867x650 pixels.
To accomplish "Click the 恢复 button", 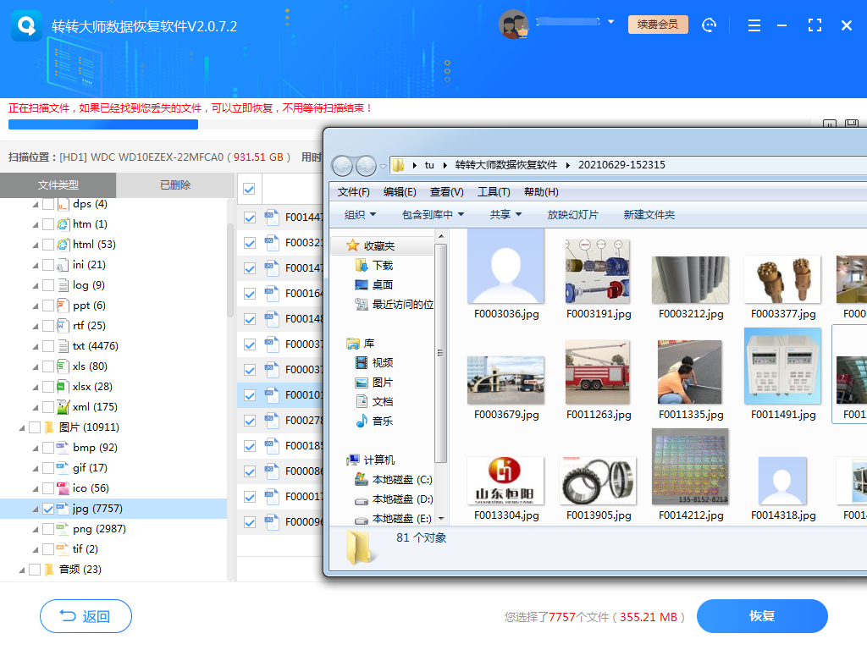I will tap(761, 616).
